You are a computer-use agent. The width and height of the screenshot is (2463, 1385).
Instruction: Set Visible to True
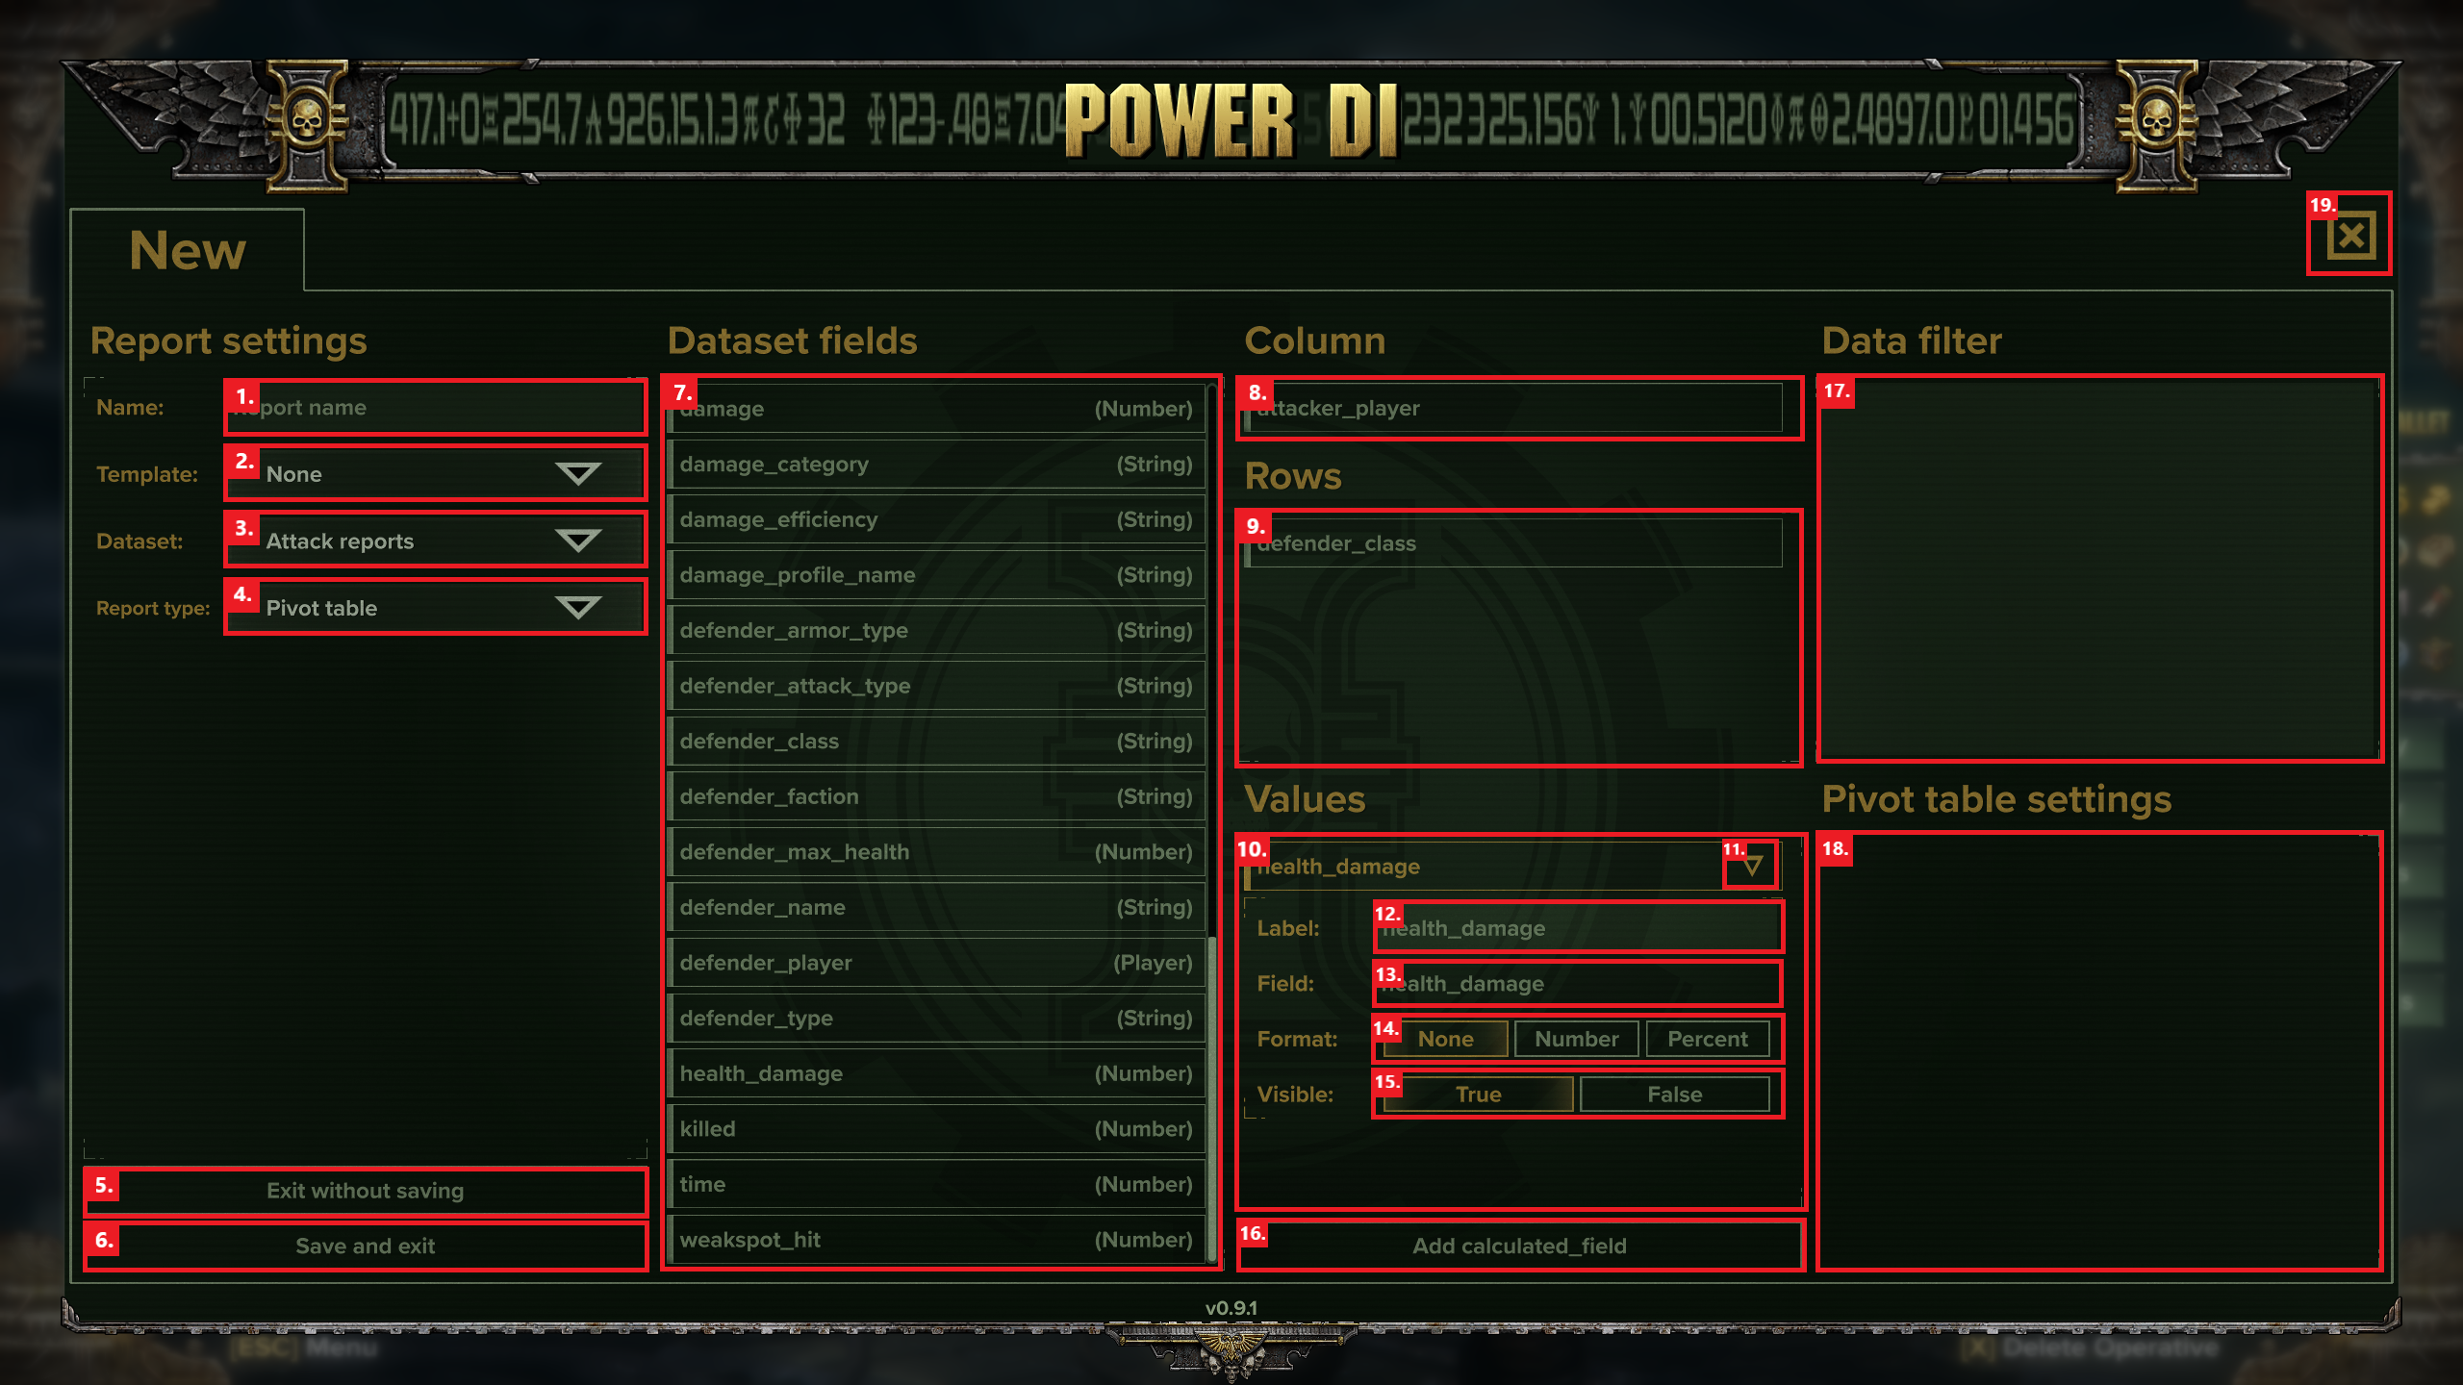(1478, 1095)
